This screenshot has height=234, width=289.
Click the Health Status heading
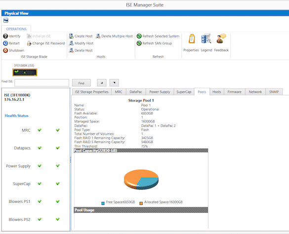click(x=17, y=116)
